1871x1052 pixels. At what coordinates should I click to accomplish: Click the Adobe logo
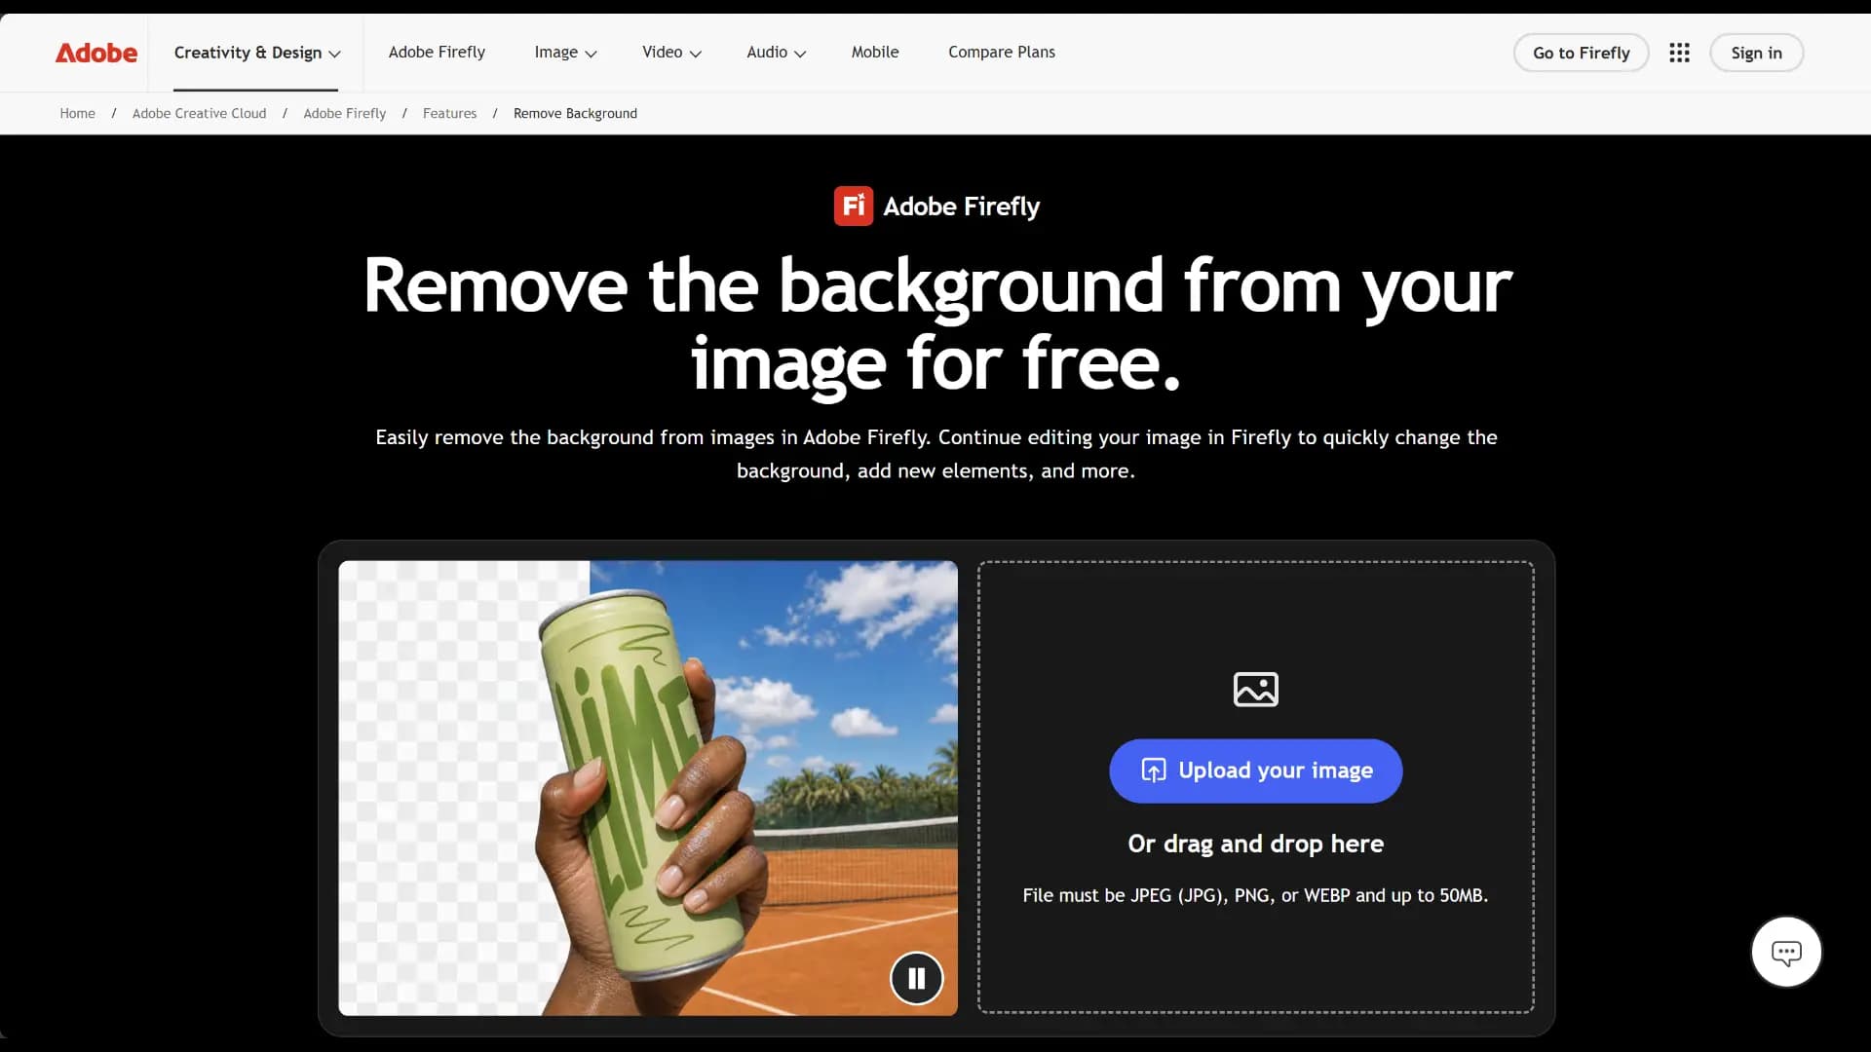click(95, 53)
